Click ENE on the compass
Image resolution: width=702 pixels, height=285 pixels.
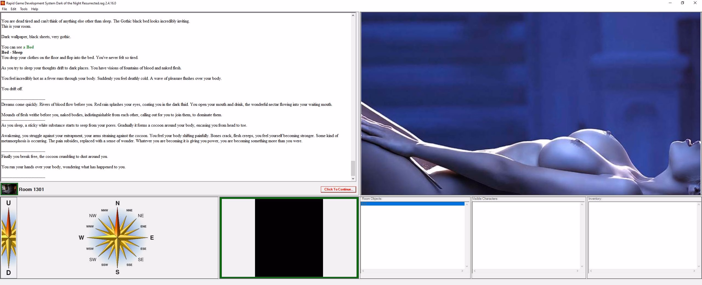click(x=143, y=227)
